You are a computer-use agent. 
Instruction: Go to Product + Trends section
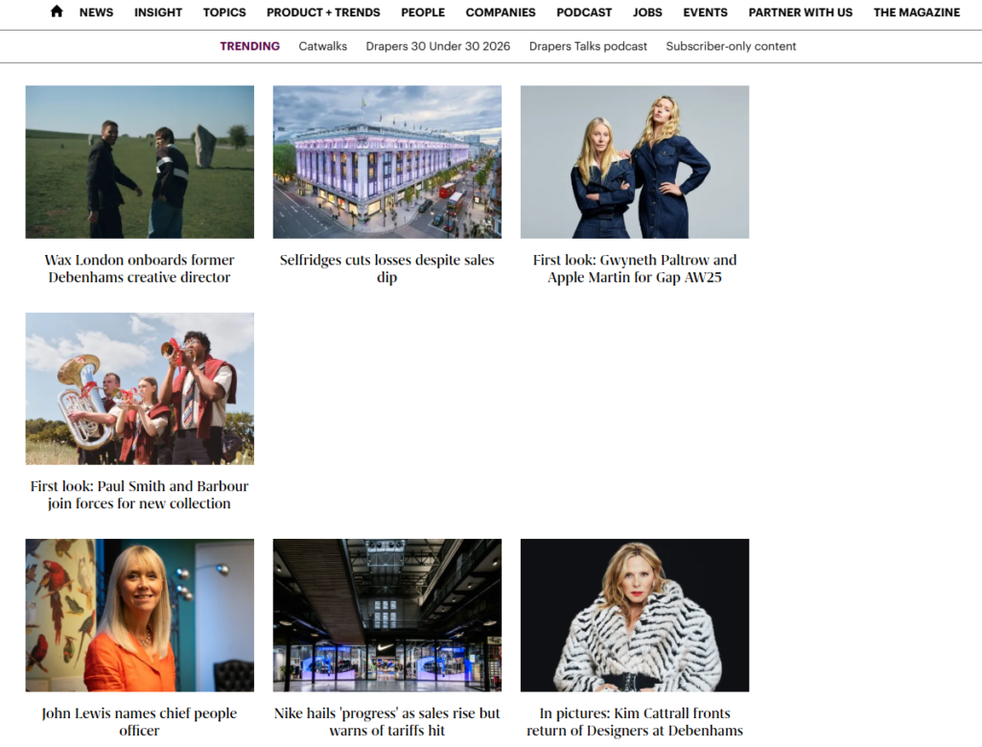[323, 12]
